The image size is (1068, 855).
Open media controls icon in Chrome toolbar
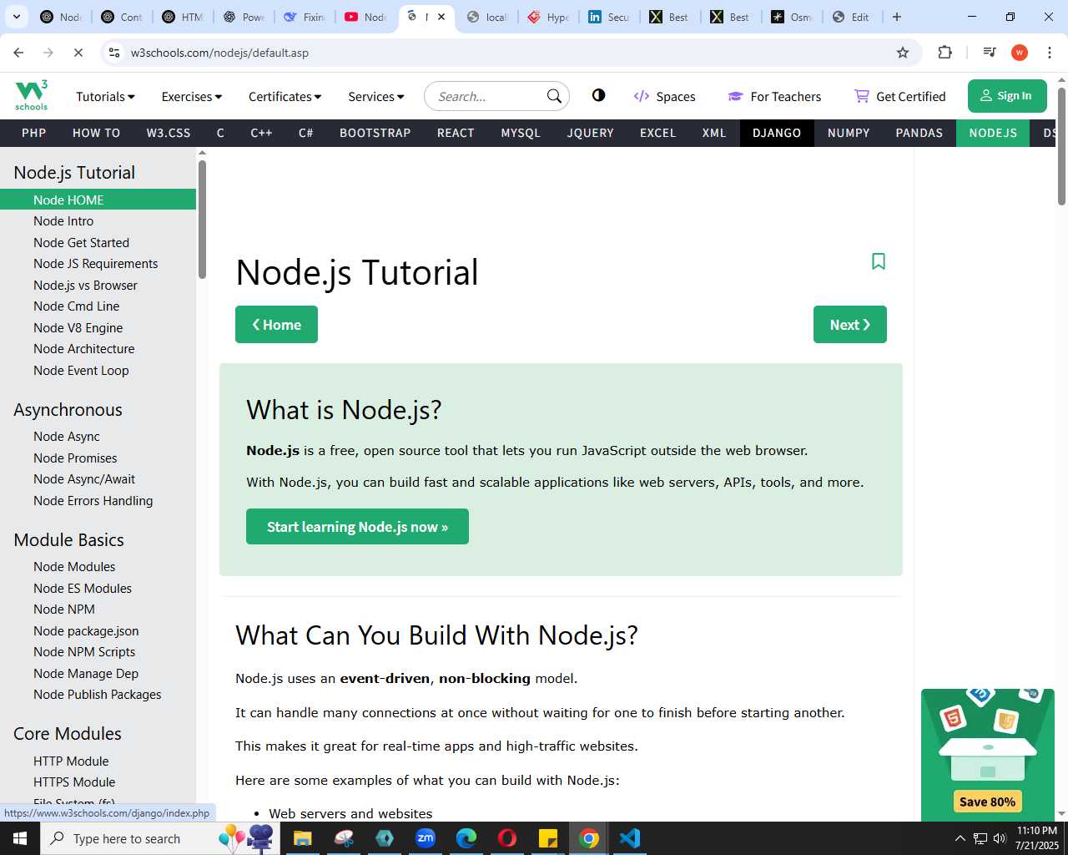990,52
